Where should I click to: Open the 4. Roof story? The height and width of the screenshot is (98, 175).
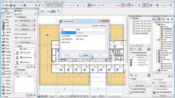pyautogui.click(x=166, y=27)
